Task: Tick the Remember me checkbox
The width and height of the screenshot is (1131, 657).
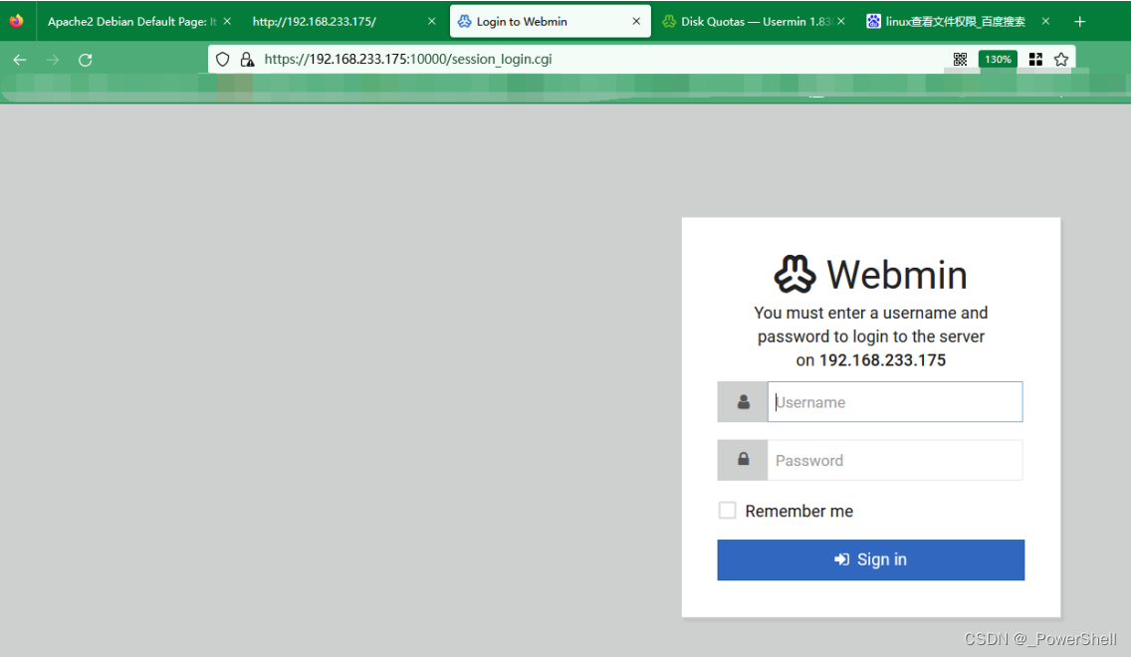Action: 727,511
